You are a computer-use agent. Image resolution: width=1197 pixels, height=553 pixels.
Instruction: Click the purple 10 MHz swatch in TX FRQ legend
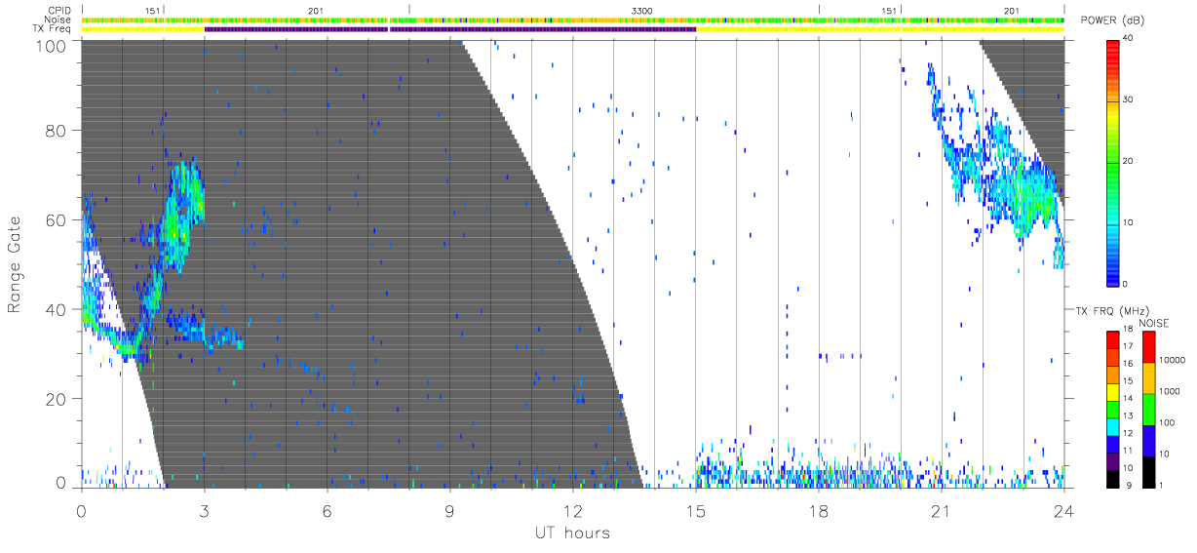tap(1114, 461)
